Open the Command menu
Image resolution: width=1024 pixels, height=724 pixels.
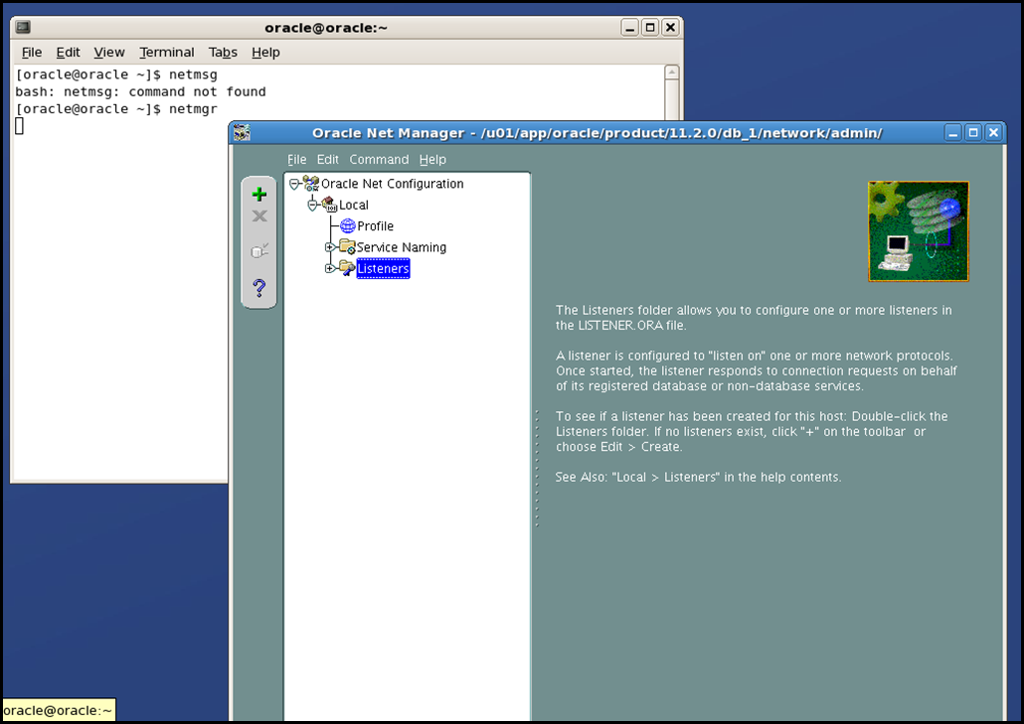[379, 159]
